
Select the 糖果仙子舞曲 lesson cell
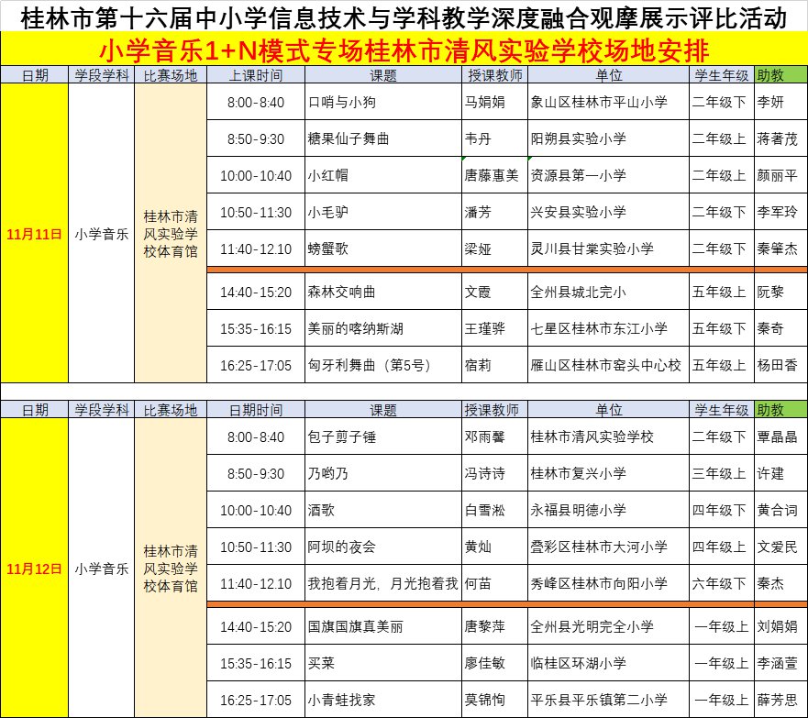tap(349, 139)
